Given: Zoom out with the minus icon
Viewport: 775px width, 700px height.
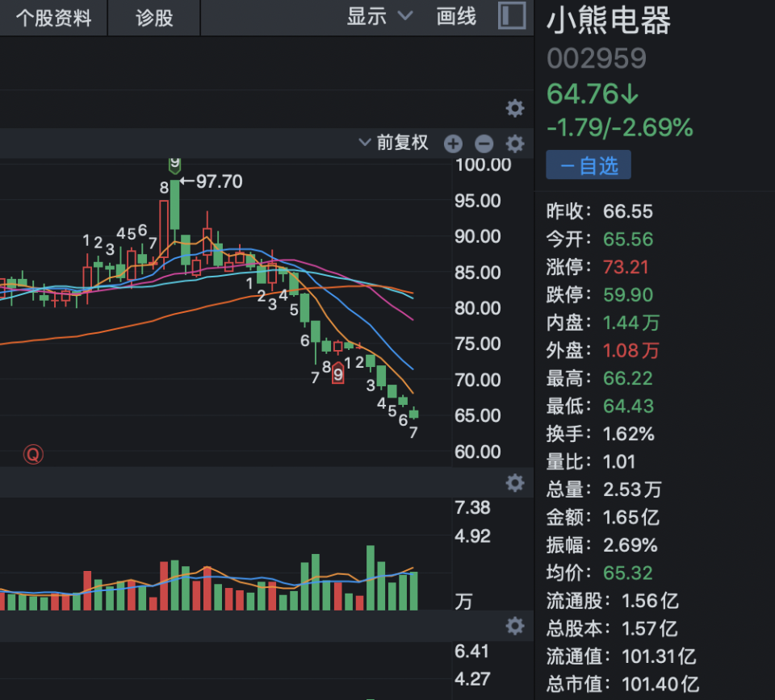Looking at the screenshot, I should 484,144.
